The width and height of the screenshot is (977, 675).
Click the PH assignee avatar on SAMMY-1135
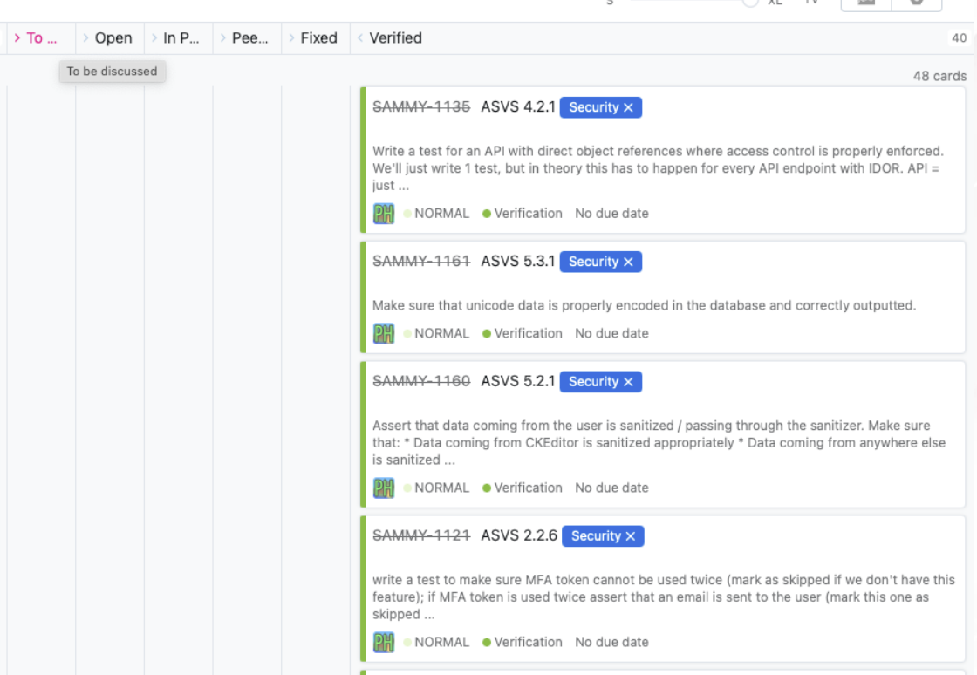(383, 214)
